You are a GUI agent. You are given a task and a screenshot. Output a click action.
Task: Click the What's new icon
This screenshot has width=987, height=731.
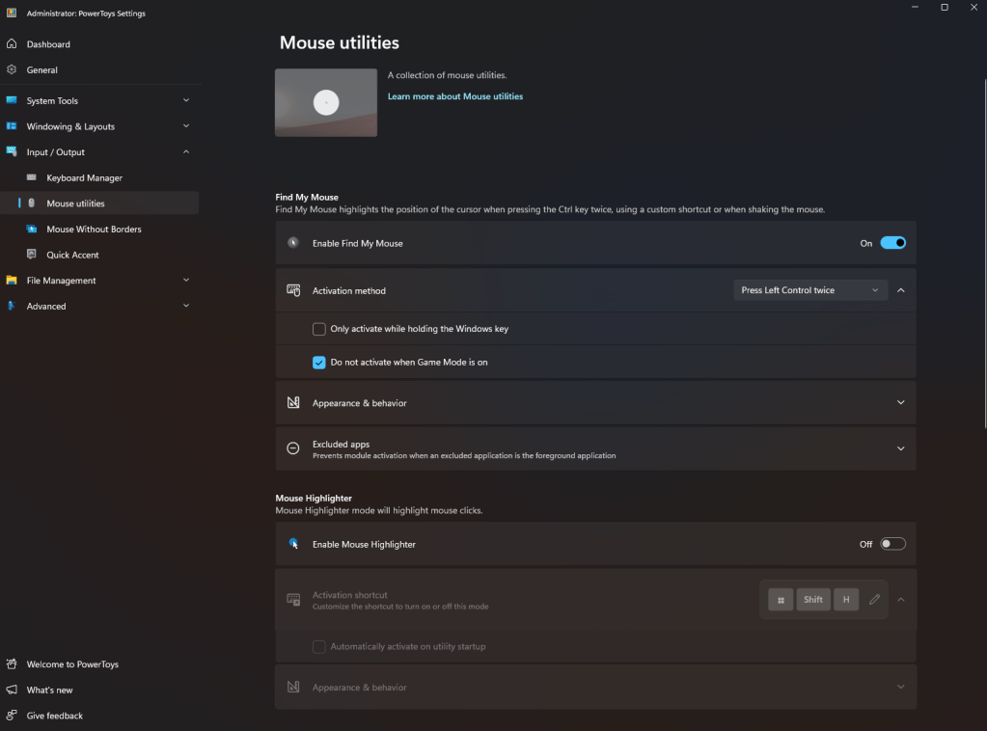coord(12,690)
